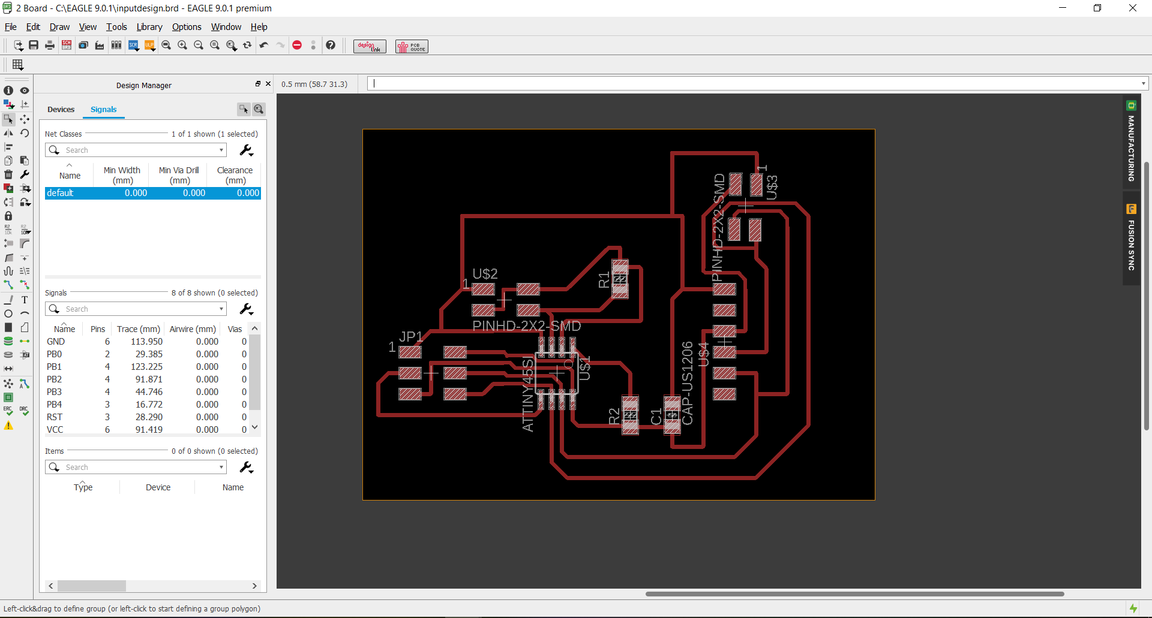Open Help via the question mark icon
Screen dimensions: 1152x618
pyautogui.click(x=331, y=46)
